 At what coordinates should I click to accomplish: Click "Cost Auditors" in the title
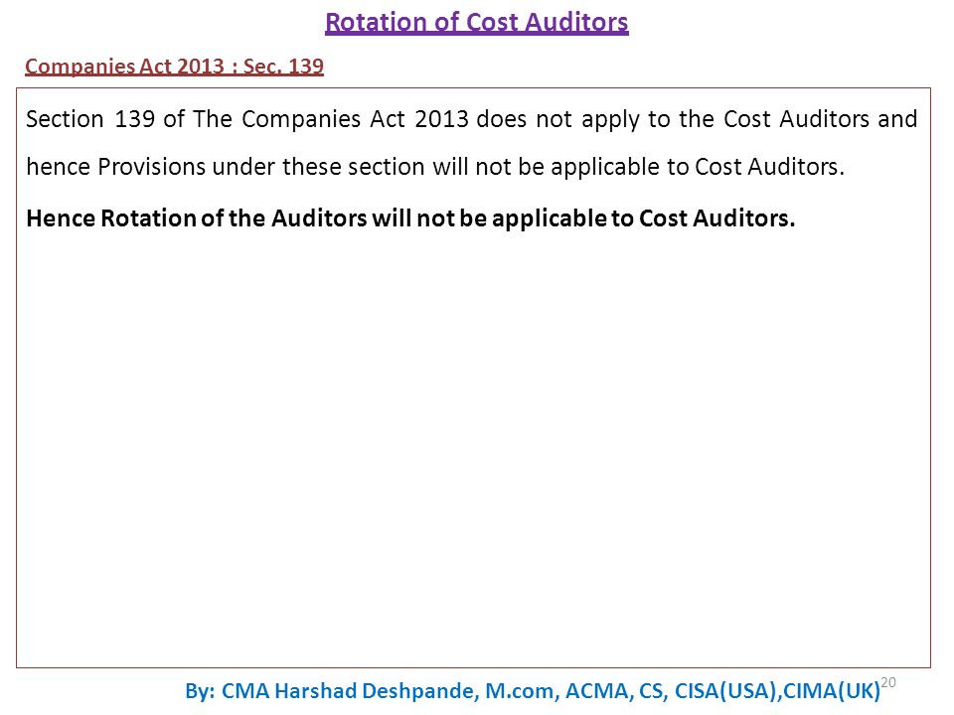click(548, 23)
